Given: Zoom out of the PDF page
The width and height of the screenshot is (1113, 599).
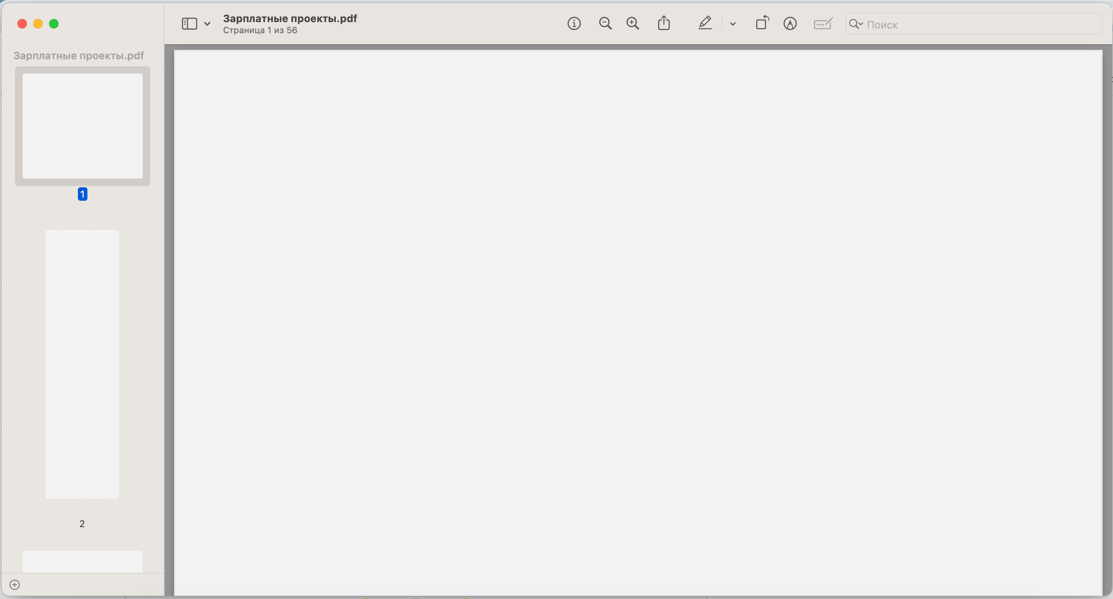Looking at the screenshot, I should (605, 23).
